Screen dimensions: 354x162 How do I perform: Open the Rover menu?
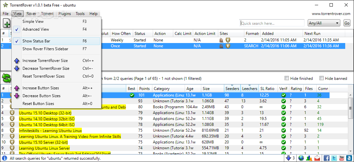point(31,14)
